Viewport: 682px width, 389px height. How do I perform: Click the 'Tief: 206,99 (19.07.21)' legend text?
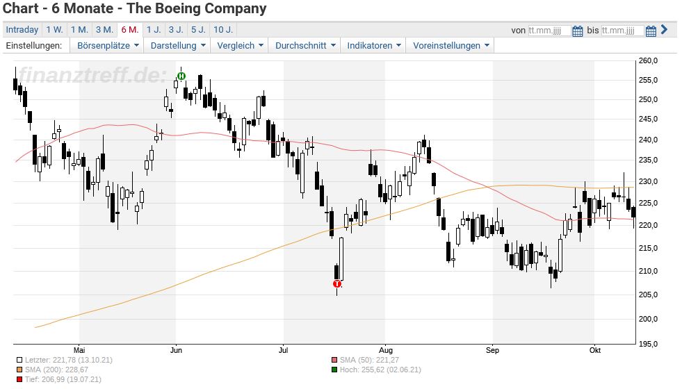point(63,379)
